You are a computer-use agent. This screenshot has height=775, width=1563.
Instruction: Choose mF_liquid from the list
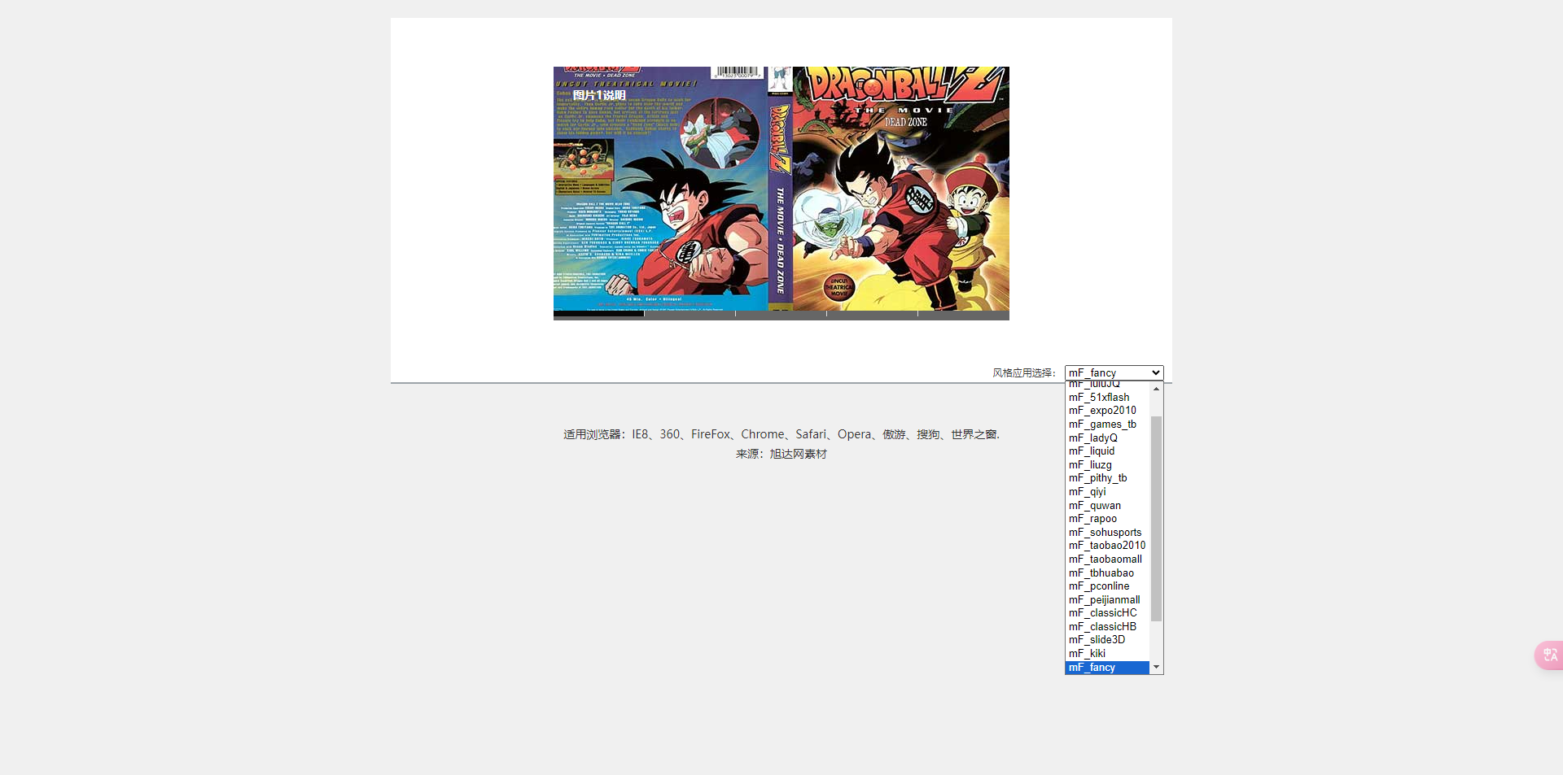click(1107, 451)
